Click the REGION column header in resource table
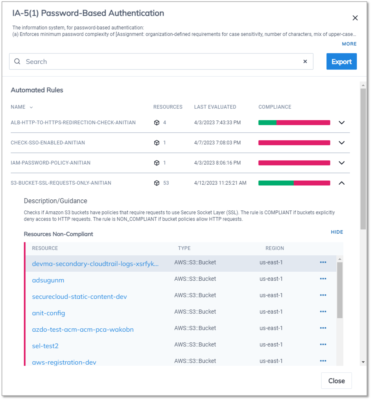Viewport: 371px width, 400px height. 275,248
